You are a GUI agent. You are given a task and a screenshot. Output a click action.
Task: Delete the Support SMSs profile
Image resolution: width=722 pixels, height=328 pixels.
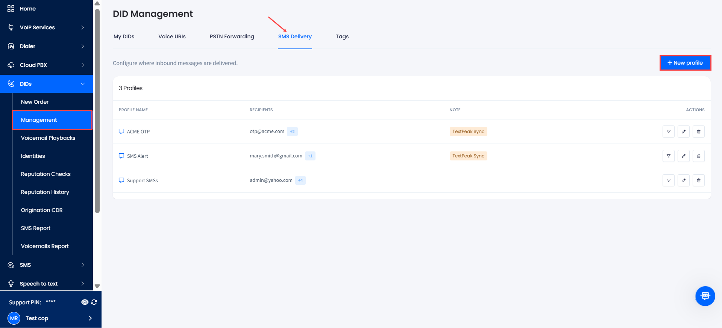(x=699, y=180)
